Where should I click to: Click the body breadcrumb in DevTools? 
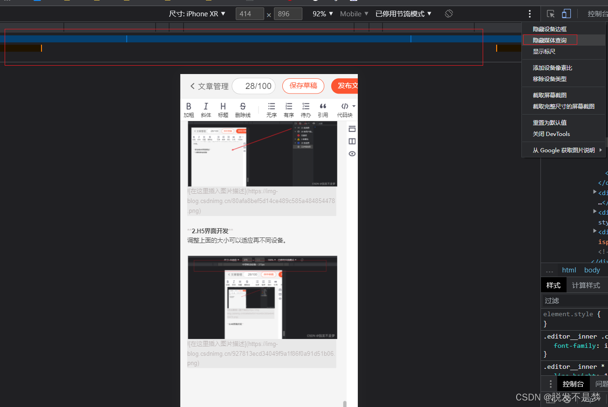[x=592, y=270]
